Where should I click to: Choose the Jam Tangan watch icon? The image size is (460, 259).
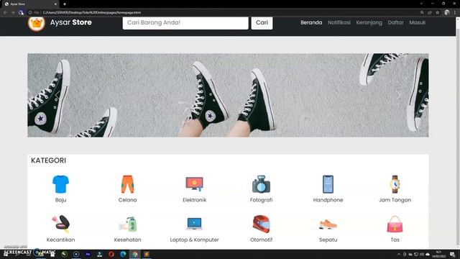tap(395, 184)
